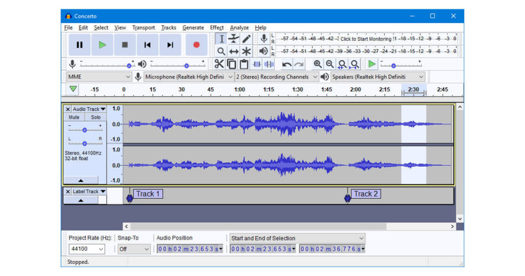Open the Snap-To dropdown
Image resolution: width=525 pixels, height=276 pixels.
(134, 249)
